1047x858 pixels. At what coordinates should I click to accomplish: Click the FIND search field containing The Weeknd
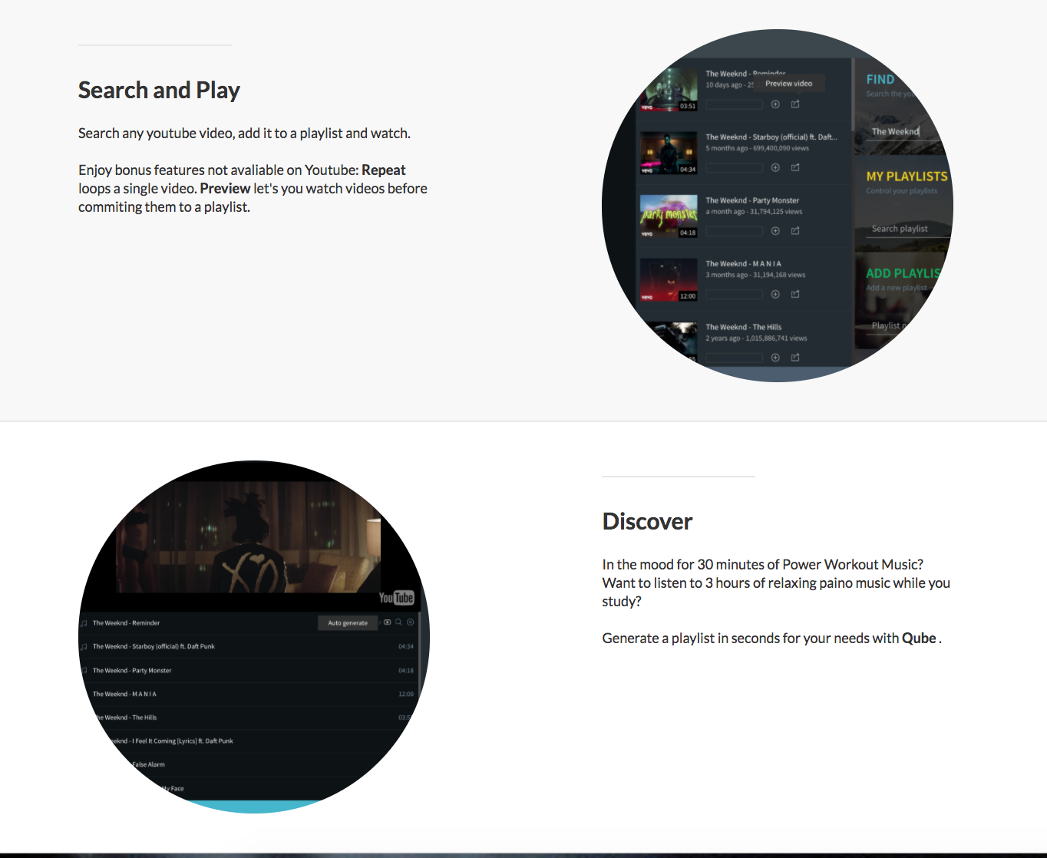pos(903,132)
